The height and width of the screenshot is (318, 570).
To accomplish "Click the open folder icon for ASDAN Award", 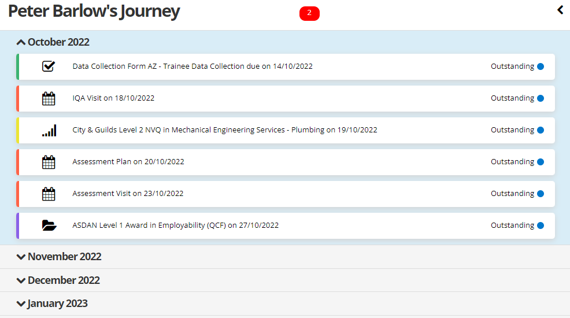I will click(x=49, y=225).
